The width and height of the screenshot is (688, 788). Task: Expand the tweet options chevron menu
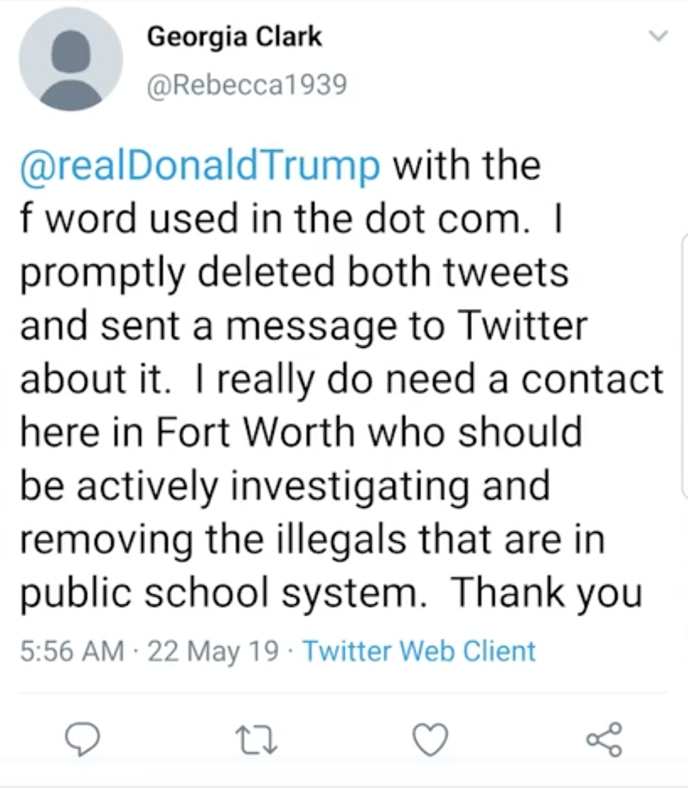pos(658,35)
